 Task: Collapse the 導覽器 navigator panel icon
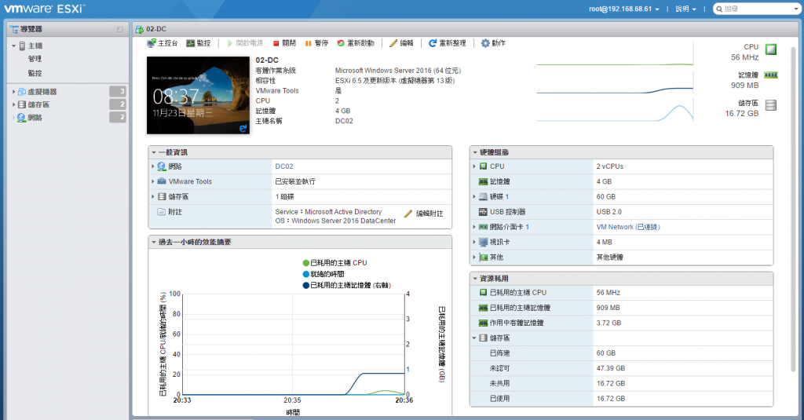(120, 29)
